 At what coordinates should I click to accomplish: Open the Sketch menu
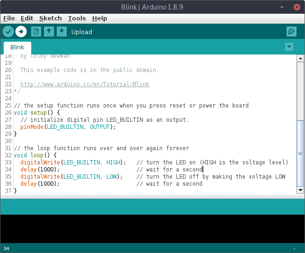(50, 18)
